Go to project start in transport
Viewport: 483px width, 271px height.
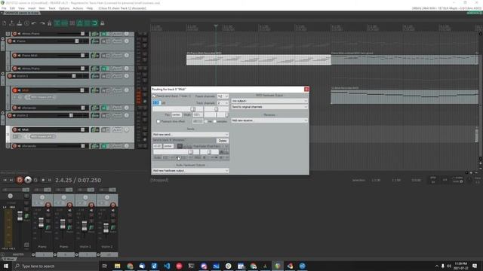[x=5, y=180]
